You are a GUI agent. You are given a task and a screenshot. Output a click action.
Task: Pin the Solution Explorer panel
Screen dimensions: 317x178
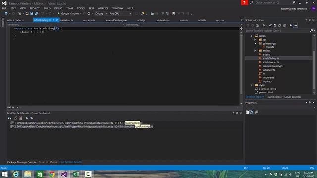[310, 20]
